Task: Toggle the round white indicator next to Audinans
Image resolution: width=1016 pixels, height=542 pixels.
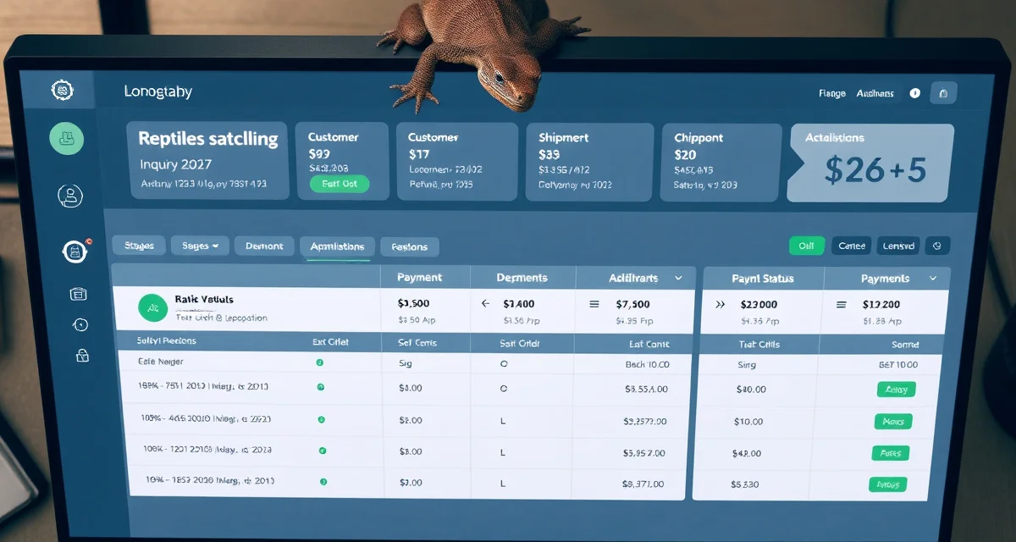Action: click(914, 93)
